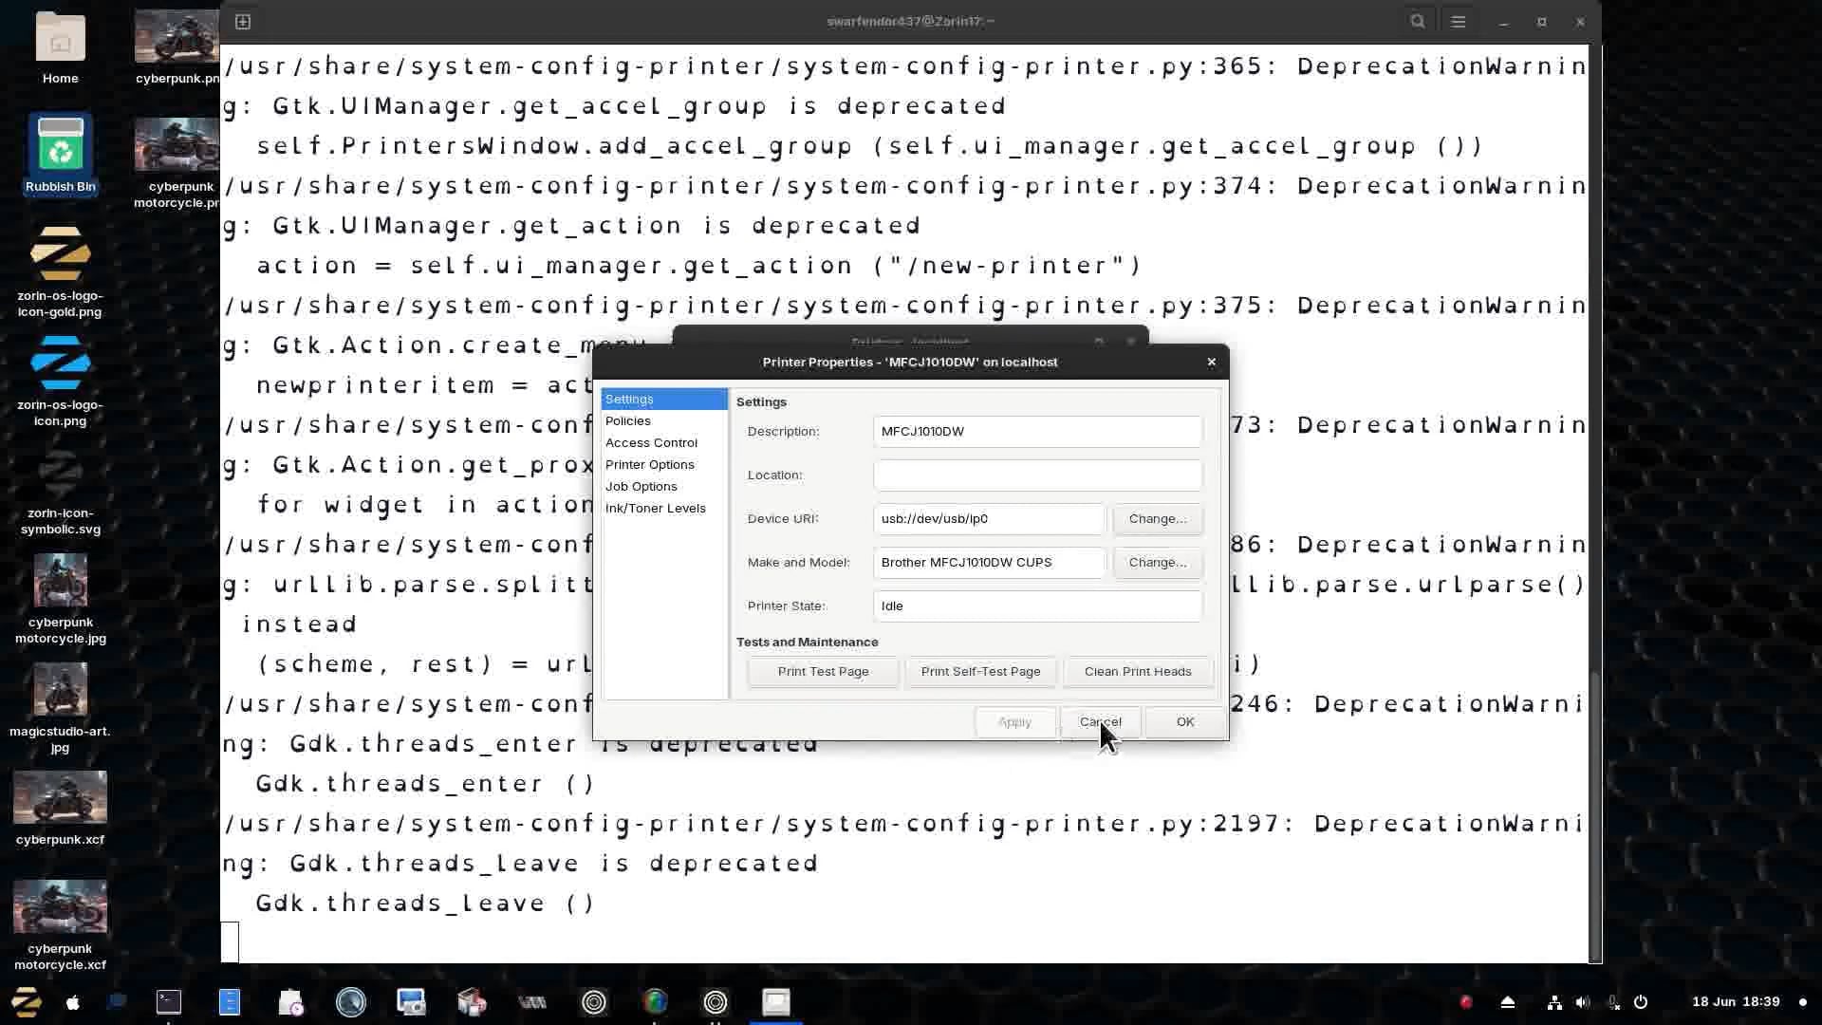Image resolution: width=1822 pixels, height=1025 pixels.
Task: Confirm the dialog with OK
Action: tap(1185, 721)
